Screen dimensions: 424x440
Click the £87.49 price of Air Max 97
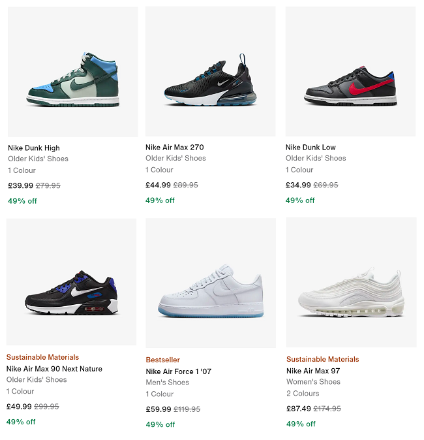point(298,409)
